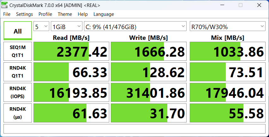Expand the 1GiB test size dropdown
The height and width of the screenshot is (137, 269).
click(x=66, y=26)
